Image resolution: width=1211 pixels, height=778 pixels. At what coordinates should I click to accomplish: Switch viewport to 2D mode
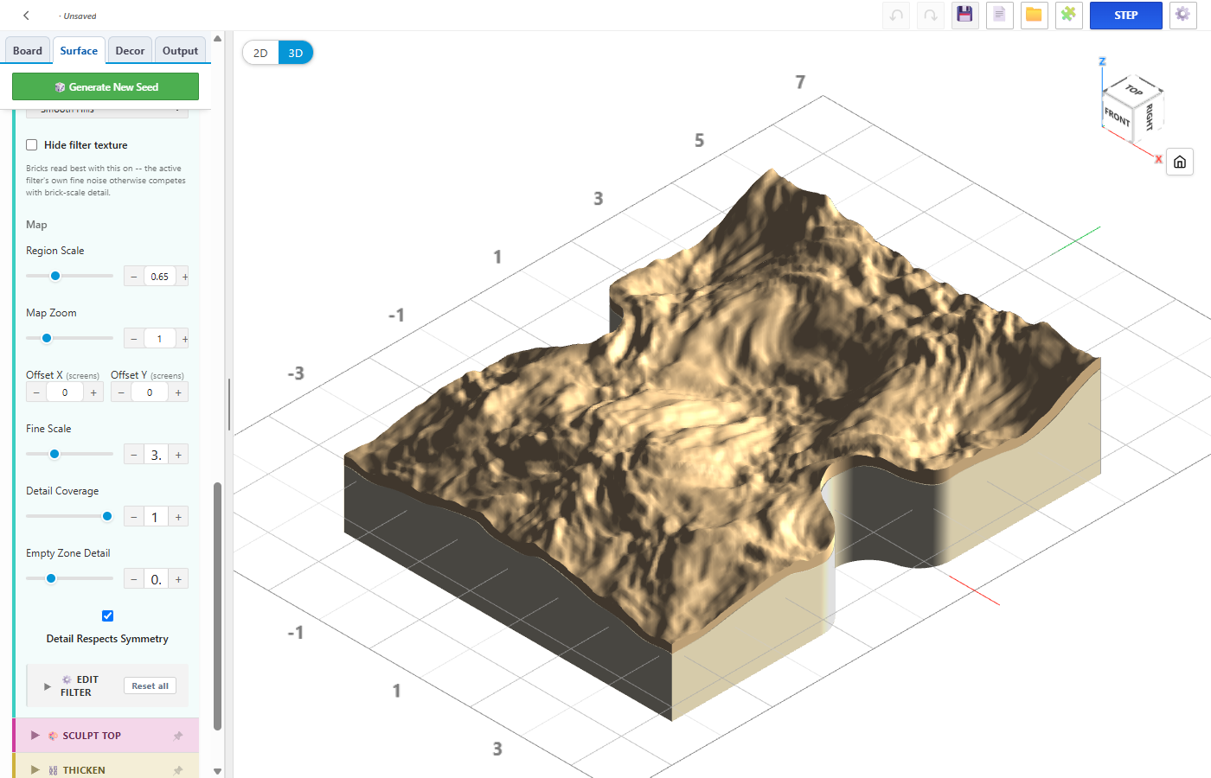260,53
